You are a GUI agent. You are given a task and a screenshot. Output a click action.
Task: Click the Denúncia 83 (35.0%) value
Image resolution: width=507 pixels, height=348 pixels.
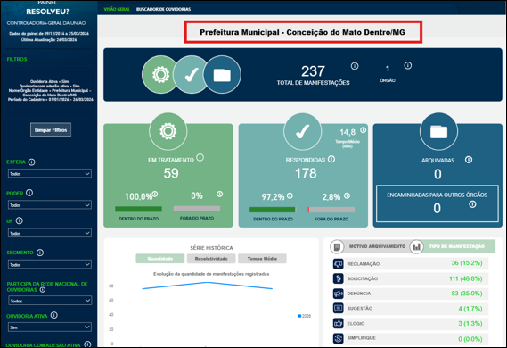coord(467,294)
